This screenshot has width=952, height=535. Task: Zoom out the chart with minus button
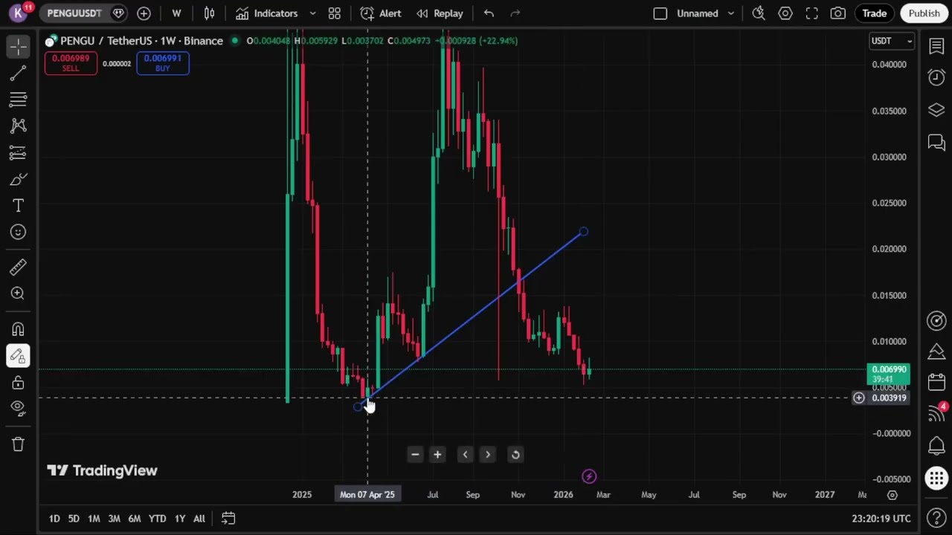point(415,455)
